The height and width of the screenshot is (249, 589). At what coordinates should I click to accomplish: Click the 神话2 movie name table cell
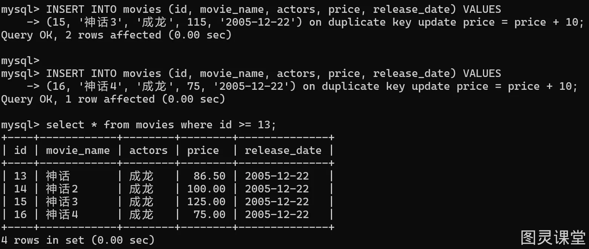[x=62, y=189]
